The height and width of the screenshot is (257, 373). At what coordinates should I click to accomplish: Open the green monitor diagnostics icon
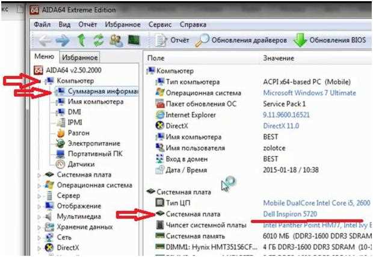[x=134, y=40]
